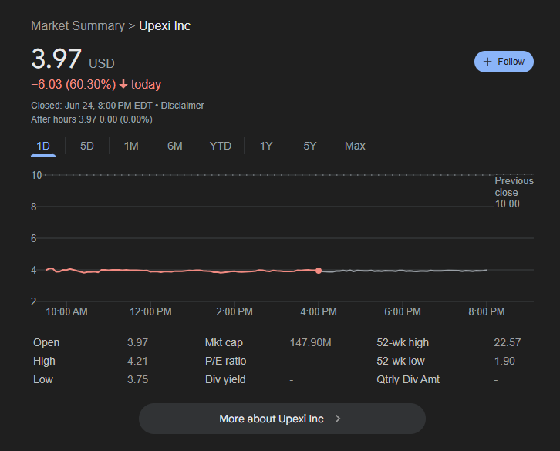The height and width of the screenshot is (451, 560).
Task: Switch to the 1Y chart range
Action: click(266, 146)
